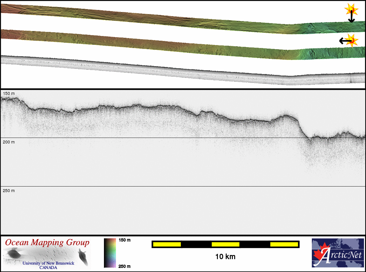Click the black downward illumination arrow
The height and width of the screenshot is (272, 366).
tap(351, 18)
